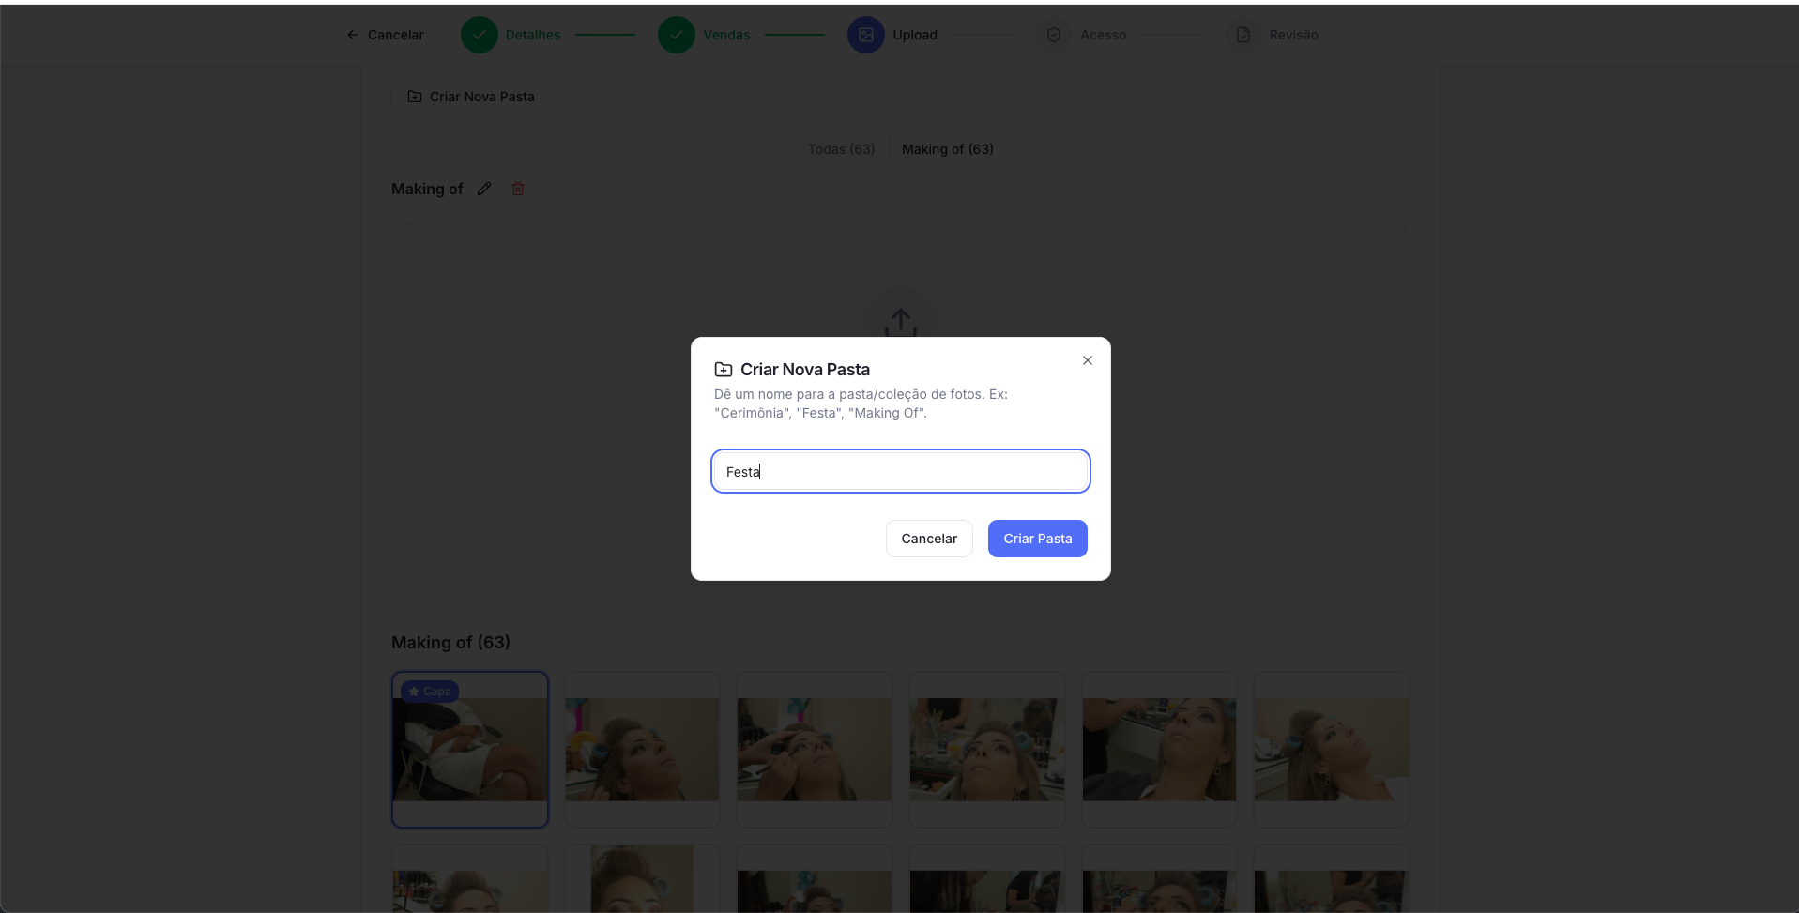Click Cancelar in the dialog
The width and height of the screenshot is (1799, 913).
tap(929, 539)
